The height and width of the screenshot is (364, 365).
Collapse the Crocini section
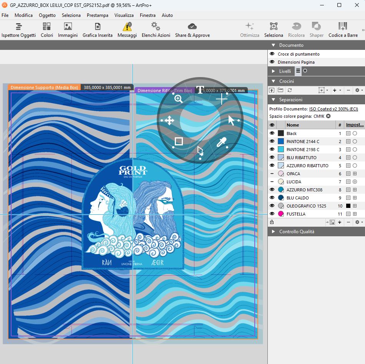pos(274,81)
